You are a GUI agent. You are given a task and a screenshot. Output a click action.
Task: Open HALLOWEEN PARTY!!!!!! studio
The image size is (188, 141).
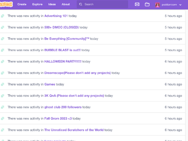[63, 61]
